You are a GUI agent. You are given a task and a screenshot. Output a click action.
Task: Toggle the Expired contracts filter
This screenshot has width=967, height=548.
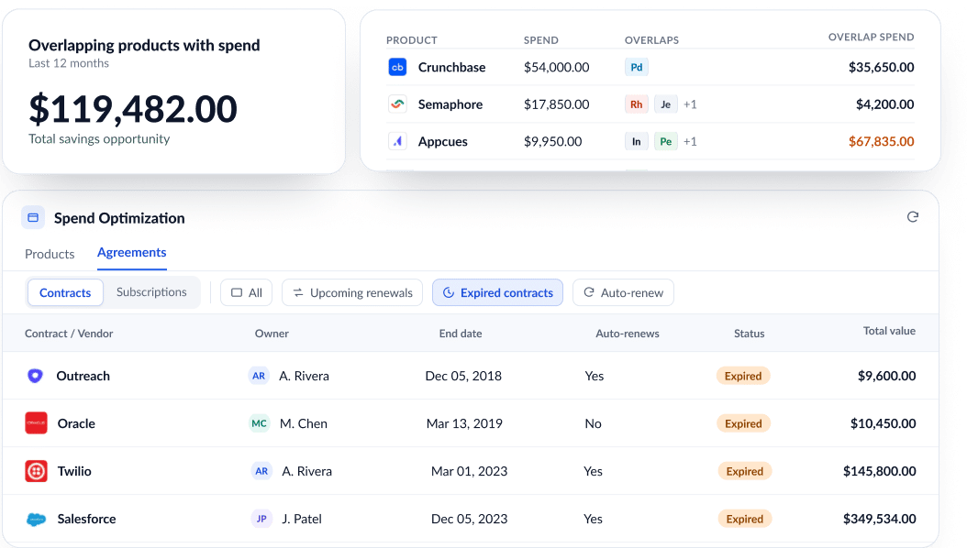497,292
